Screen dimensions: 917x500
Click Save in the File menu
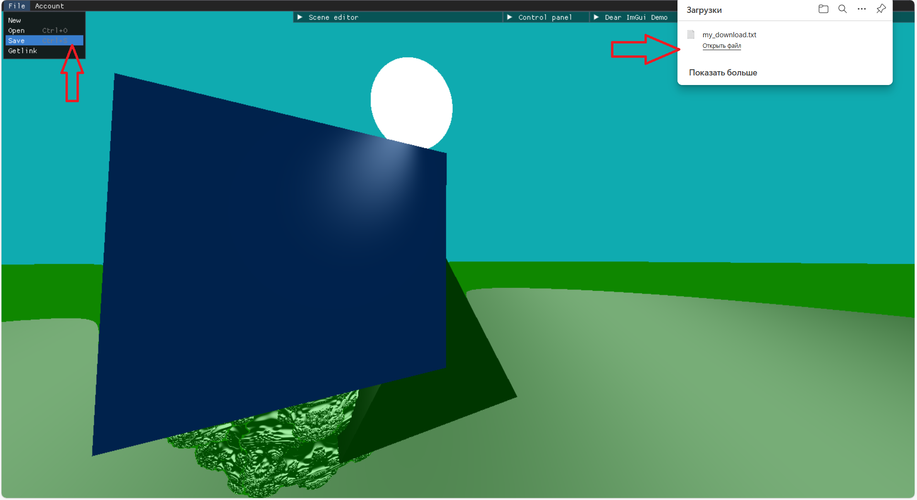(x=17, y=41)
